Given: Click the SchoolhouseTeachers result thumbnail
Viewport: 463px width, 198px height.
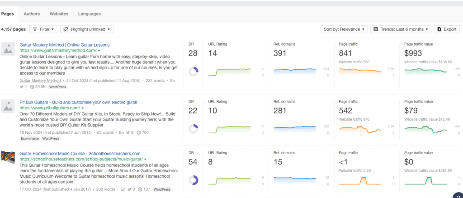Looking at the screenshot, I should tap(9, 158).
